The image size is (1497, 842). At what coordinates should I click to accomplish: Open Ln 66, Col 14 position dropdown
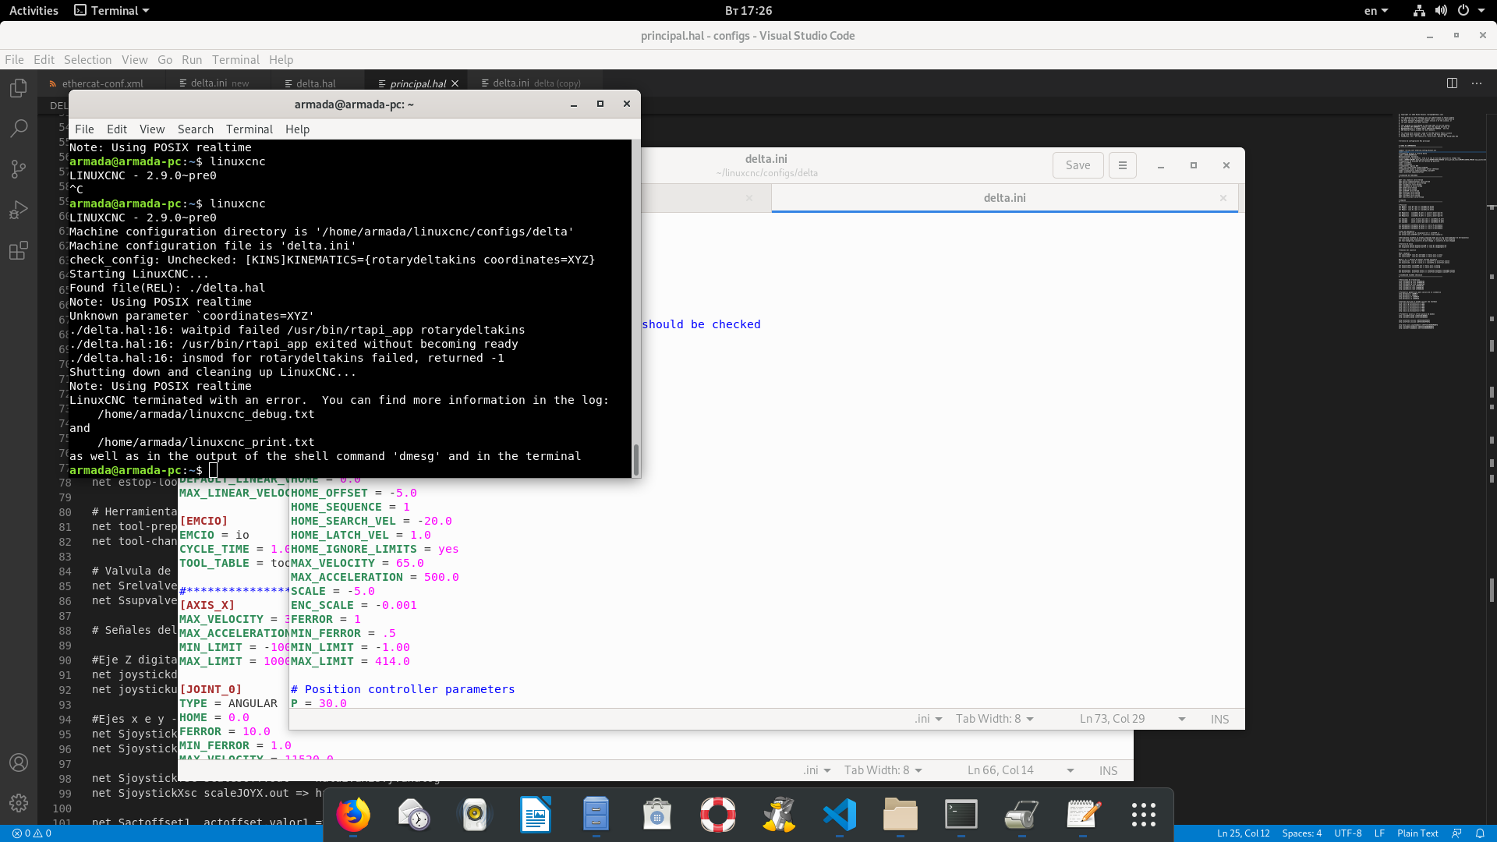click(x=1021, y=770)
